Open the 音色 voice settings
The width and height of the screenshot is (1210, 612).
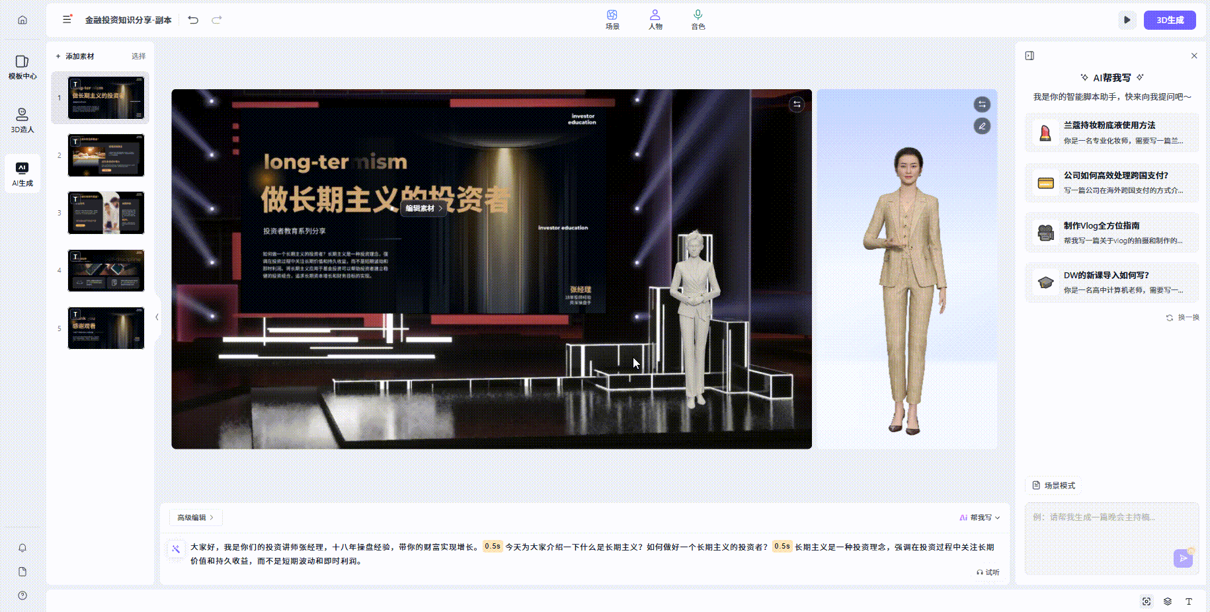click(x=698, y=20)
